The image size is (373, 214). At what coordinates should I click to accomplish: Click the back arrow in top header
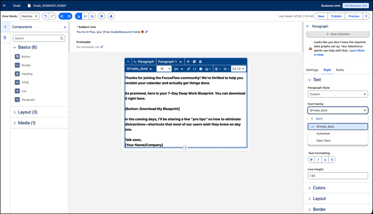point(5,6)
